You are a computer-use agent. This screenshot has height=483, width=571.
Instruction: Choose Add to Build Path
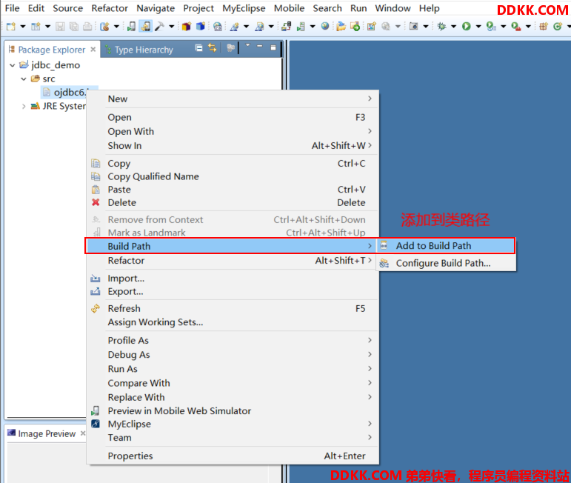click(446, 245)
